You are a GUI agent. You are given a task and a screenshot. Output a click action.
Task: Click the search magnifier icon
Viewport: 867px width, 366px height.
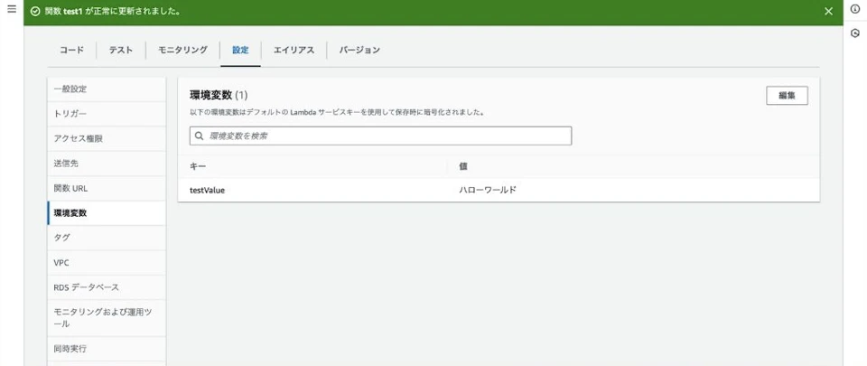point(199,136)
